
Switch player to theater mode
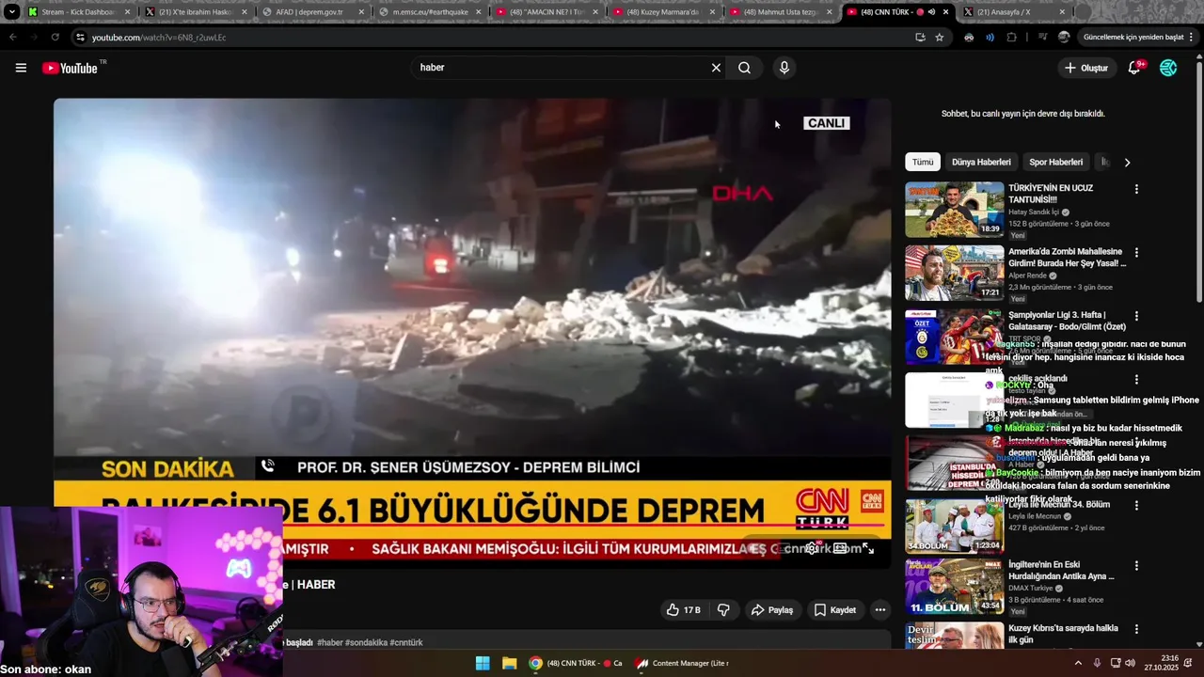click(x=840, y=548)
